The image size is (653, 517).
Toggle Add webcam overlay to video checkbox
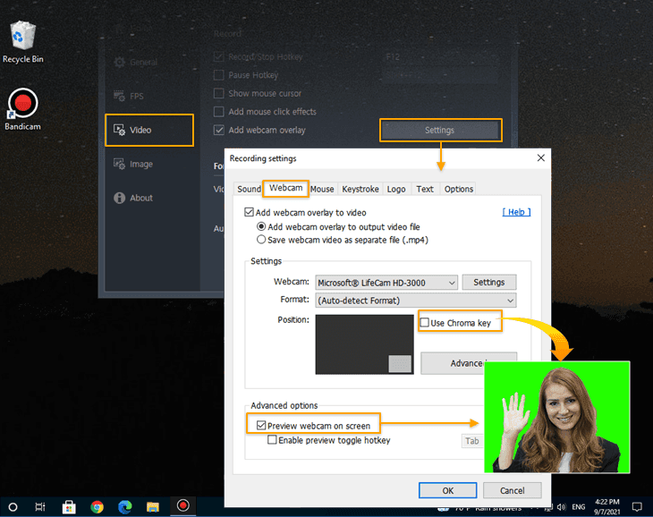[x=249, y=212]
